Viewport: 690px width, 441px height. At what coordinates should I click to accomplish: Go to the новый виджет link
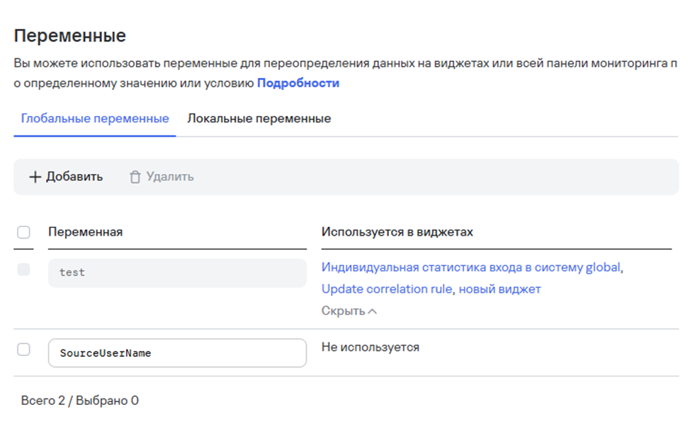(499, 289)
